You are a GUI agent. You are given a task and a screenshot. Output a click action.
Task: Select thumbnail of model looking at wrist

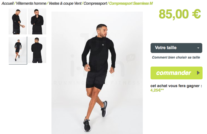pos(18,21)
